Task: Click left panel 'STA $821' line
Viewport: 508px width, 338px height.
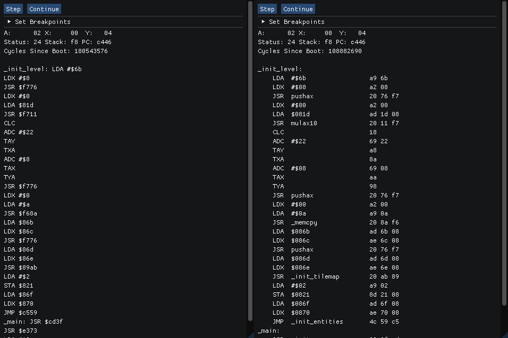Action: pyautogui.click(x=19, y=285)
